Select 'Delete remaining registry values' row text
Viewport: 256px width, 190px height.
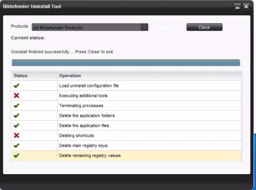pyautogui.click(x=90, y=156)
